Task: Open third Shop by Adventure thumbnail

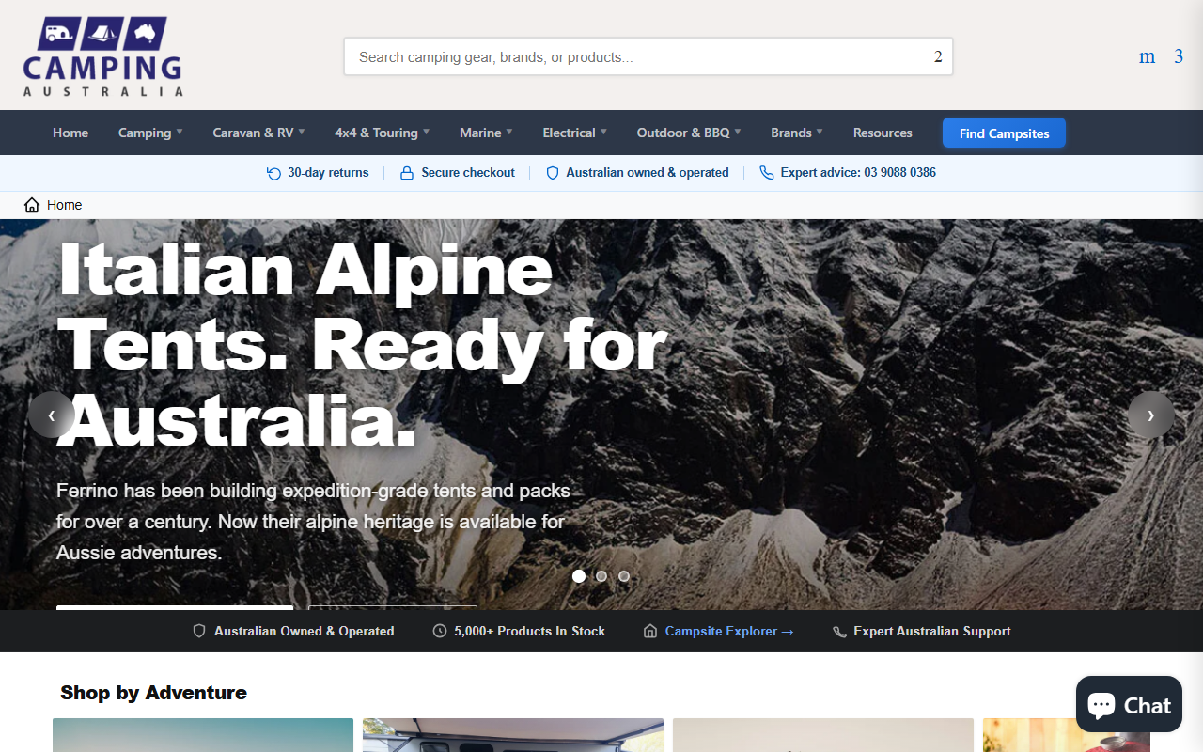Action: click(x=823, y=735)
